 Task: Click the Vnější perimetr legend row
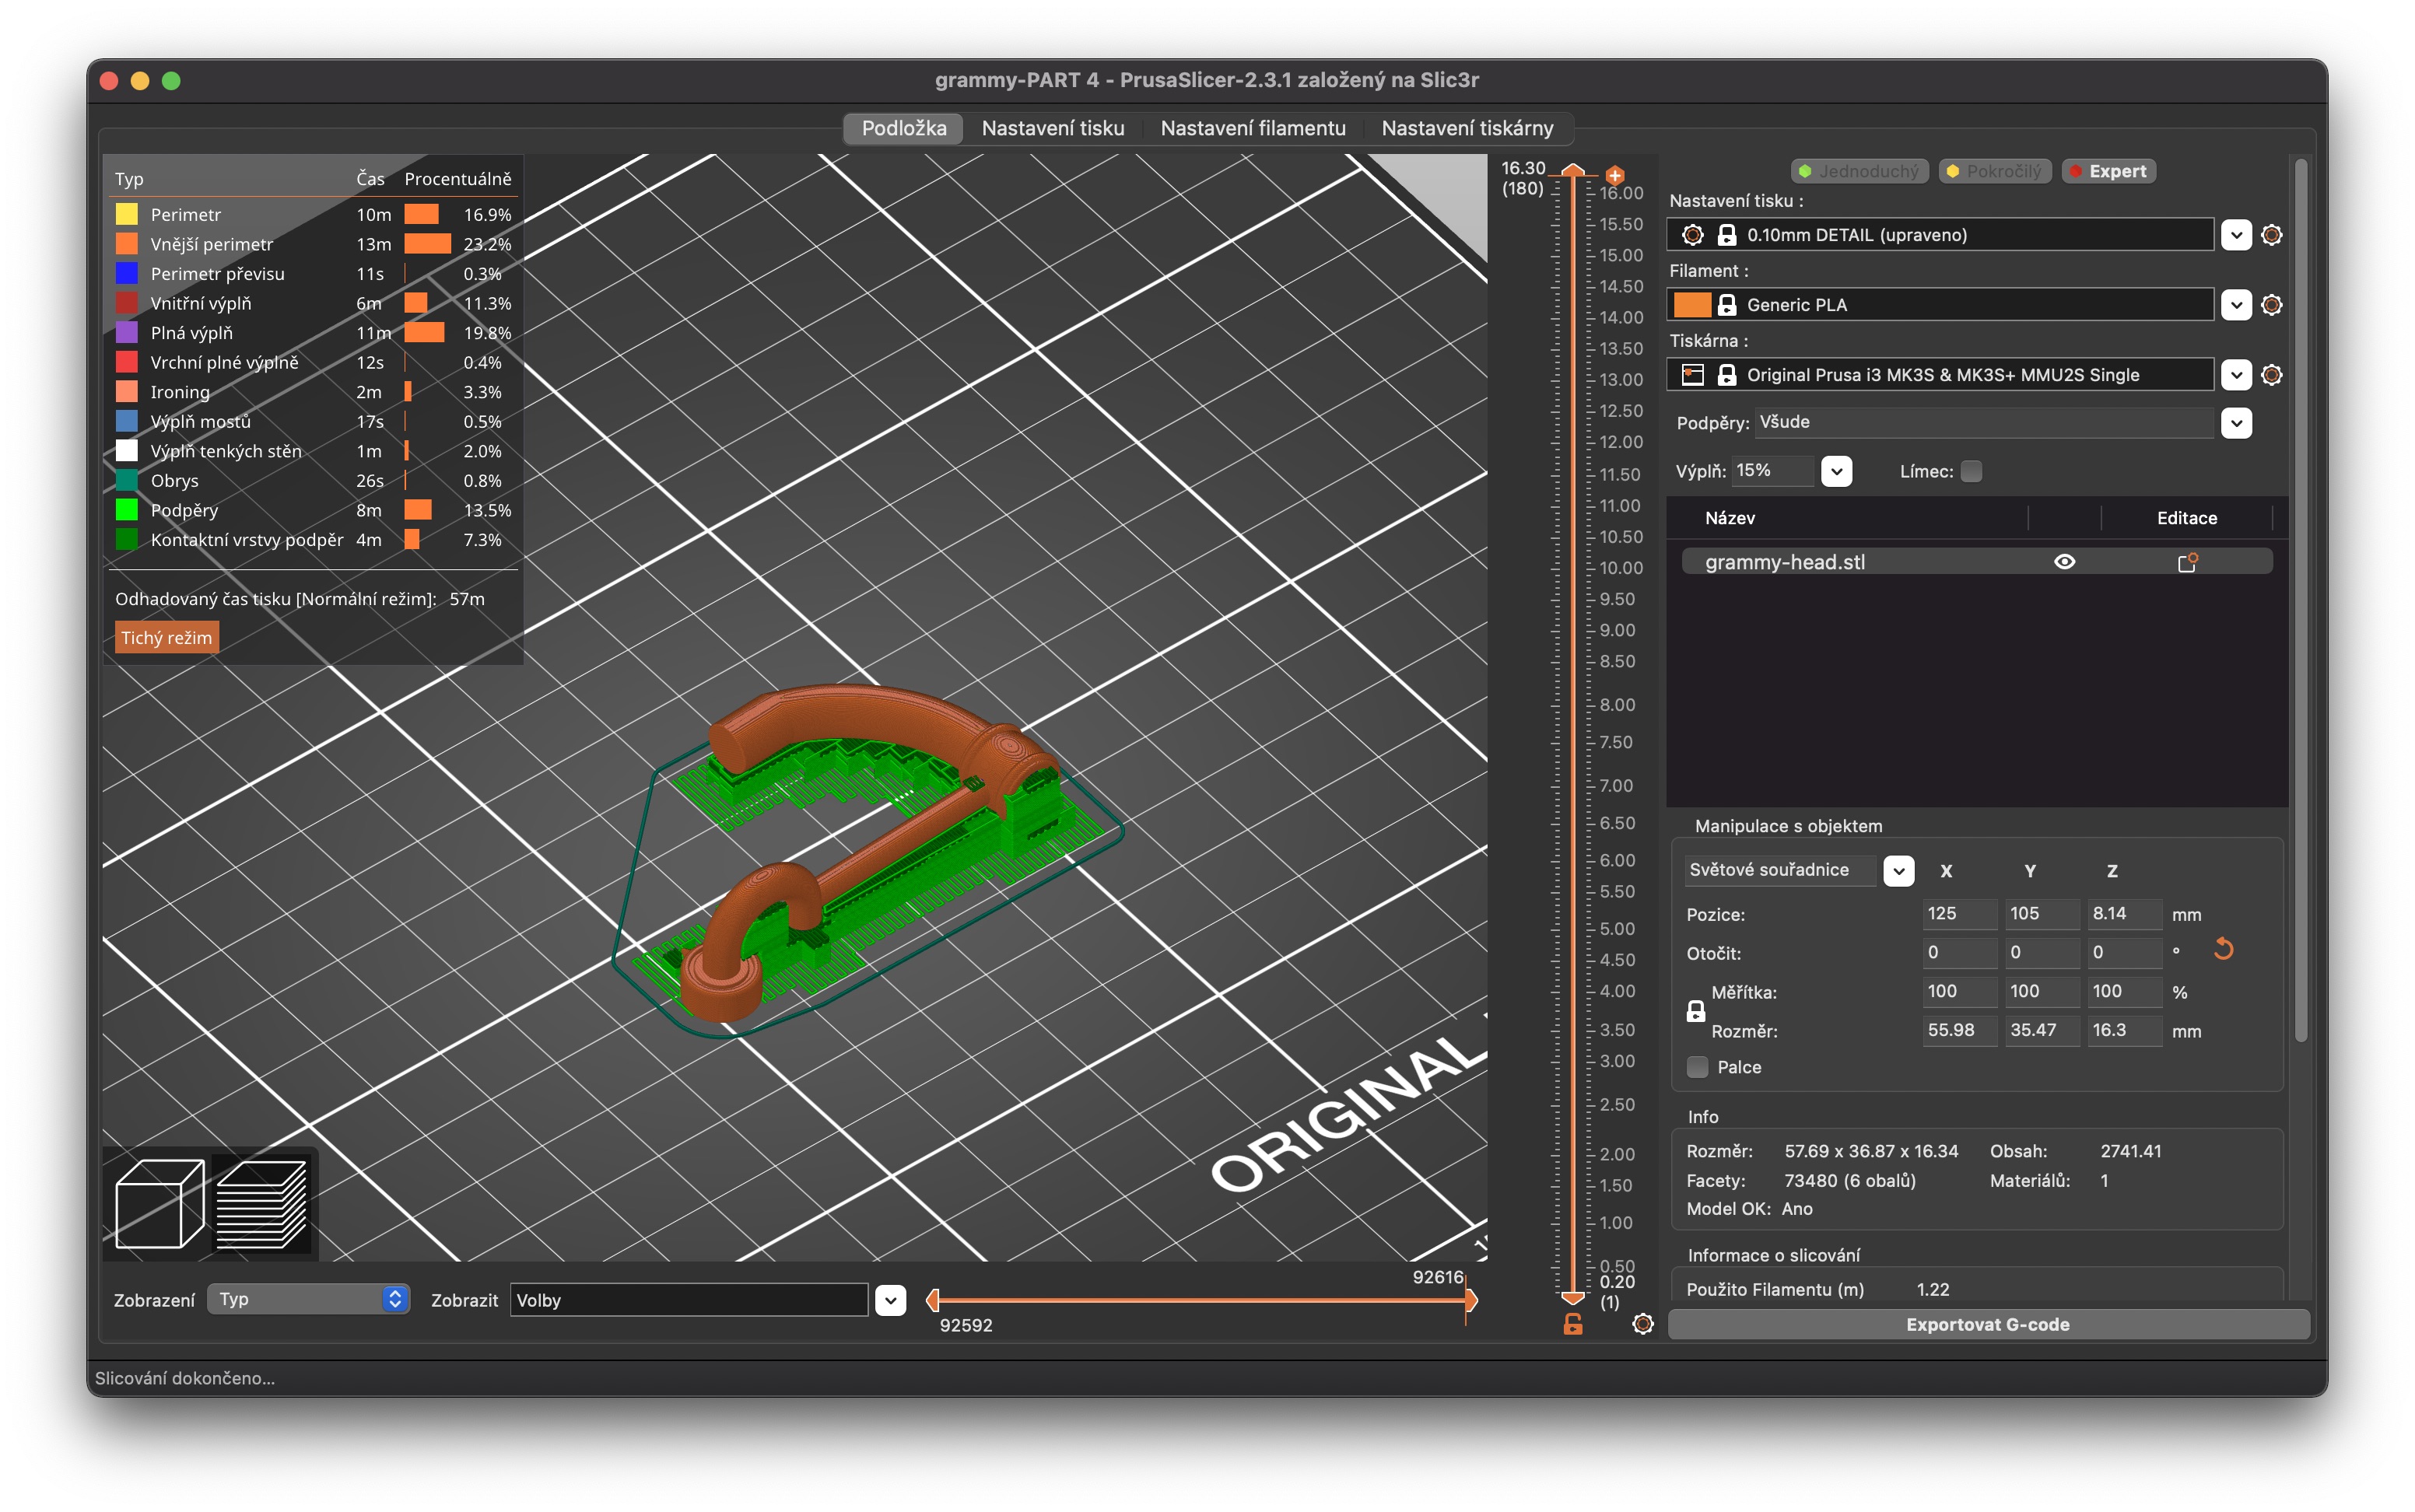click(x=313, y=244)
